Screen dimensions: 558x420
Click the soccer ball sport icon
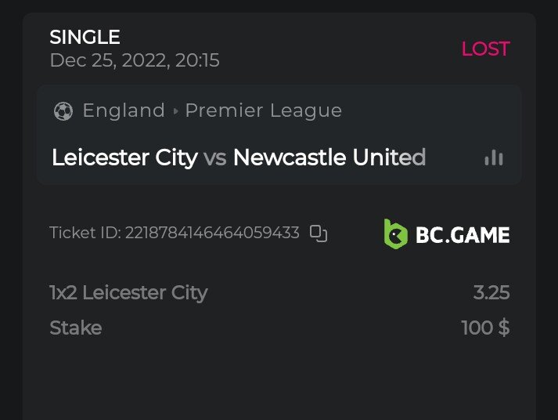63,111
